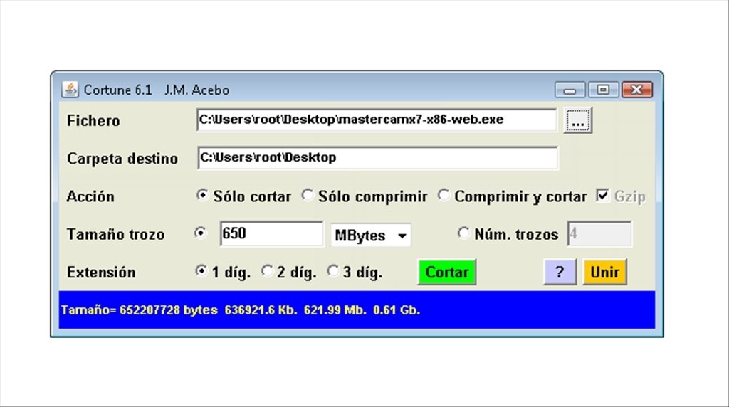Click the 'Extensión' label
Viewport: 729px width, 407px height.
(101, 273)
